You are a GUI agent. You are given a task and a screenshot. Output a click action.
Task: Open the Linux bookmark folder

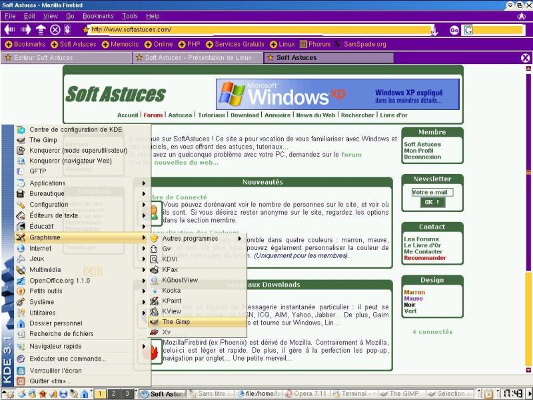coord(282,44)
